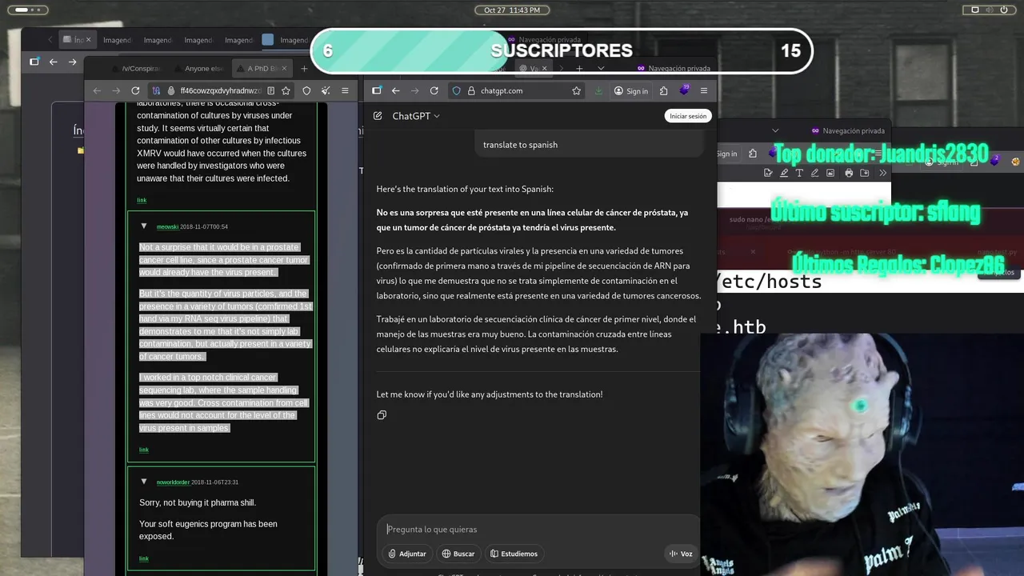Image resolution: width=1024 pixels, height=576 pixels.
Task: Collapse the meowski comment thread
Action: pyautogui.click(x=144, y=226)
